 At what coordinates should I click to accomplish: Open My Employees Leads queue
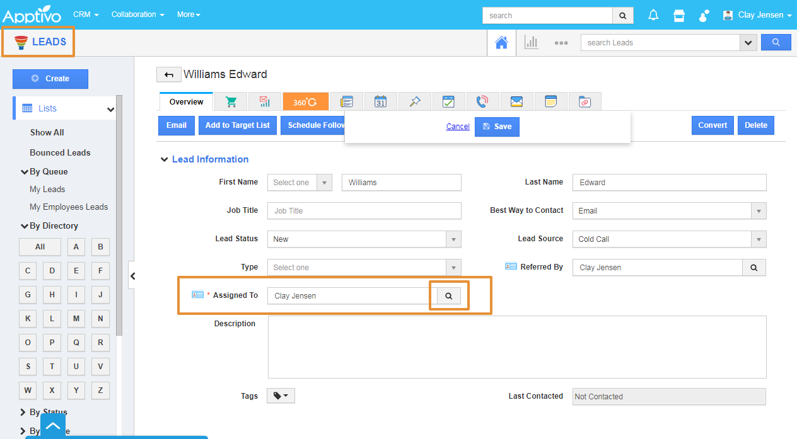(x=69, y=207)
